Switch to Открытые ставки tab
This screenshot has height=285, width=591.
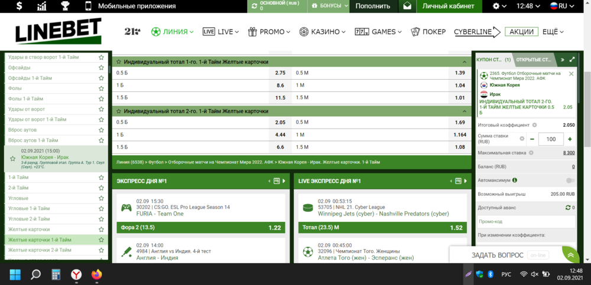[533, 60]
